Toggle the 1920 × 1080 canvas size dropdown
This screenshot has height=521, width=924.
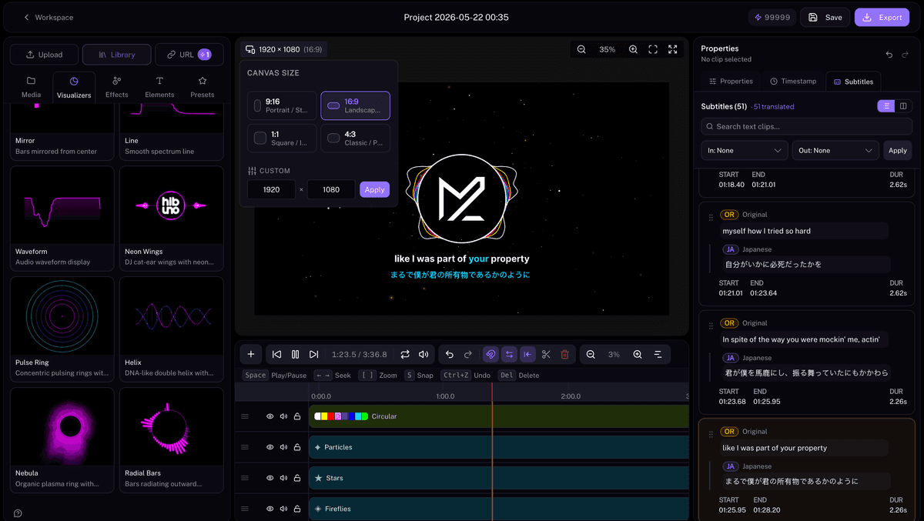coord(283,49)
